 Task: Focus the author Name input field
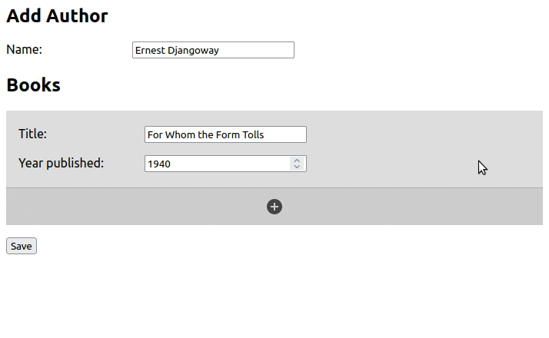[x=213, y=50]
